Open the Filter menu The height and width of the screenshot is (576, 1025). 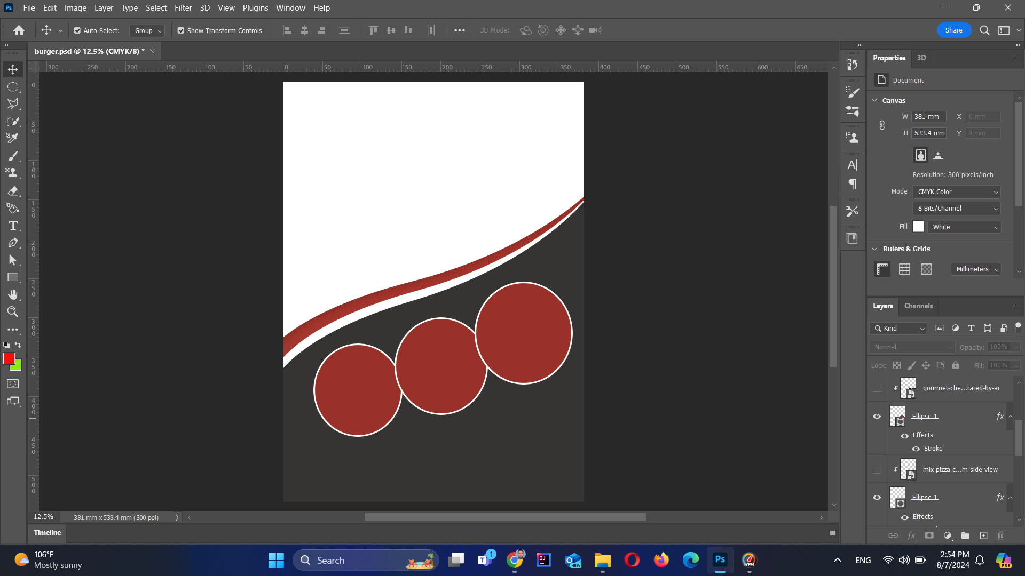(x=183, y=8)
